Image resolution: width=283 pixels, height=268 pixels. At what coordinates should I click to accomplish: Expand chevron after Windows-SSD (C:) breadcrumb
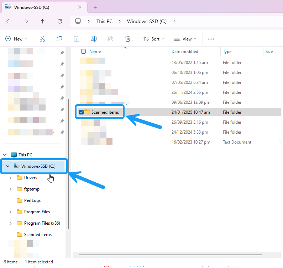174,21
